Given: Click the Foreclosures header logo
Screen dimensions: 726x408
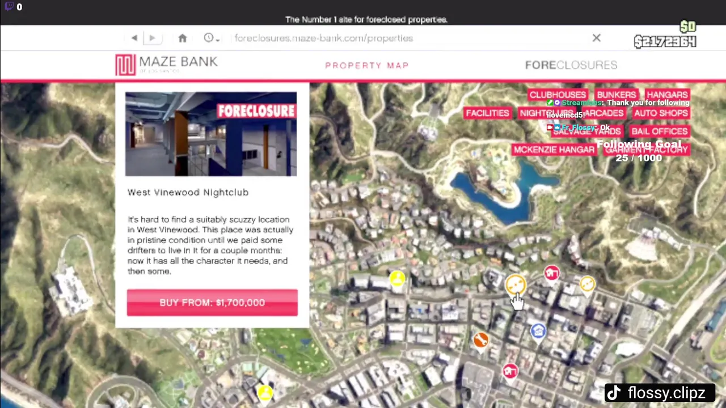Looking at the screenshot, I should [x=571, y=65].
